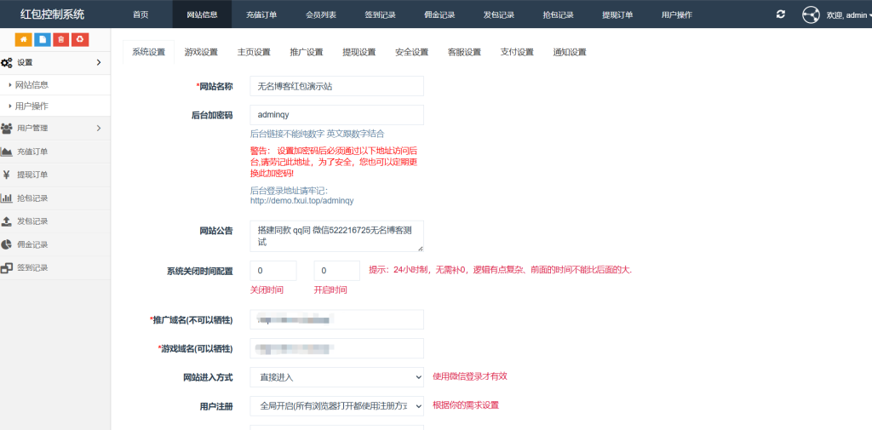872x430 pixels.
Task: Click the 关闭时间 input field
Action: coord(273,271)
